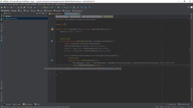This screenshot has width=193, height=108.
Task: Open the Event Log panel
Action: point(172,104)
